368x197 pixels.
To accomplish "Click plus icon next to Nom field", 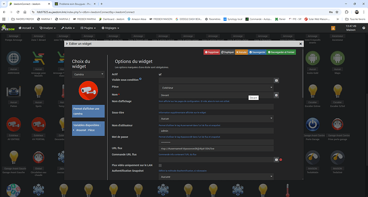I will pyautogui.click(x=276, y=95).
